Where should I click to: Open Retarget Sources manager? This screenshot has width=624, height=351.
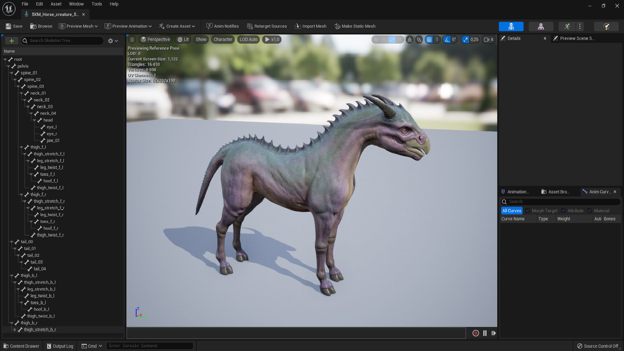tap(267, 26)
